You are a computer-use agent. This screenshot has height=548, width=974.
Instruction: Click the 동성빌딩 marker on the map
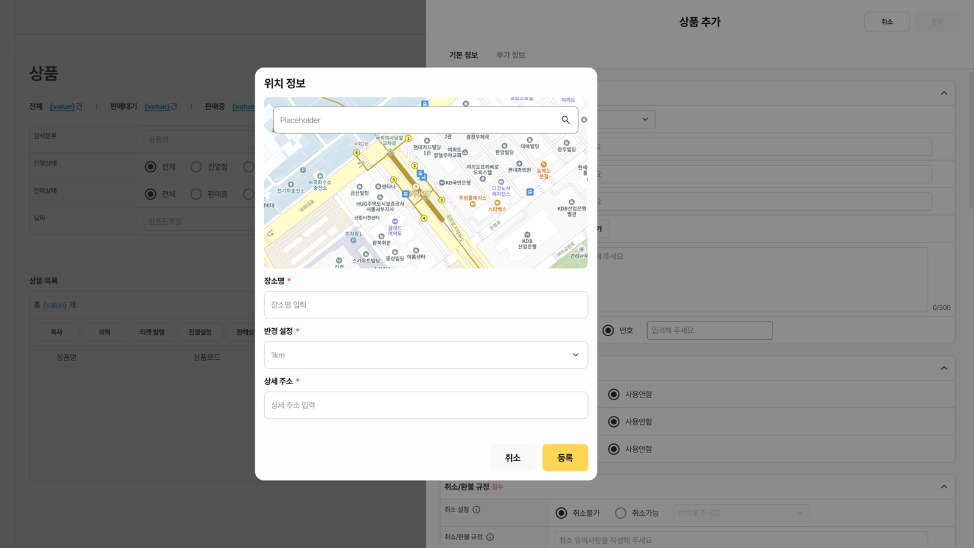[395, 252]
